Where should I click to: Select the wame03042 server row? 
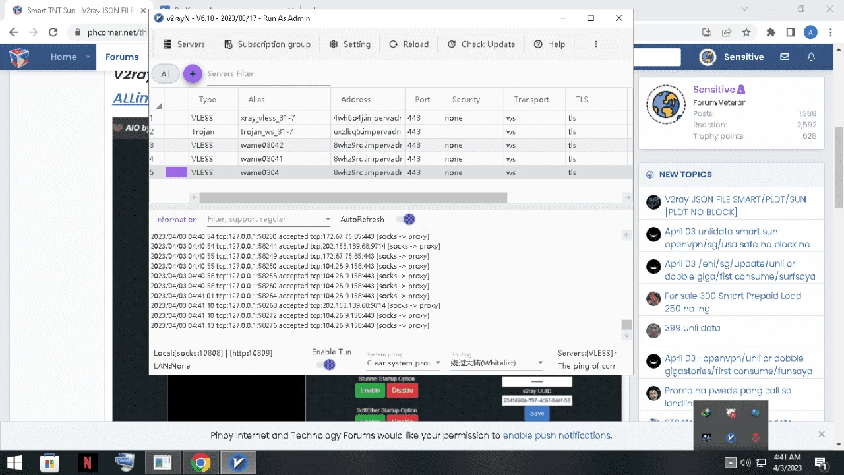point(390,145)
